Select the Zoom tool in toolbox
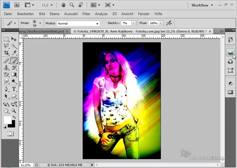 point(14,111)
